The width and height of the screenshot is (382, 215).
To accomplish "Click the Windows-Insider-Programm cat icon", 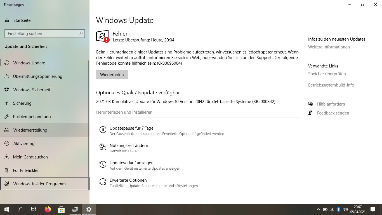I will 7,184.
